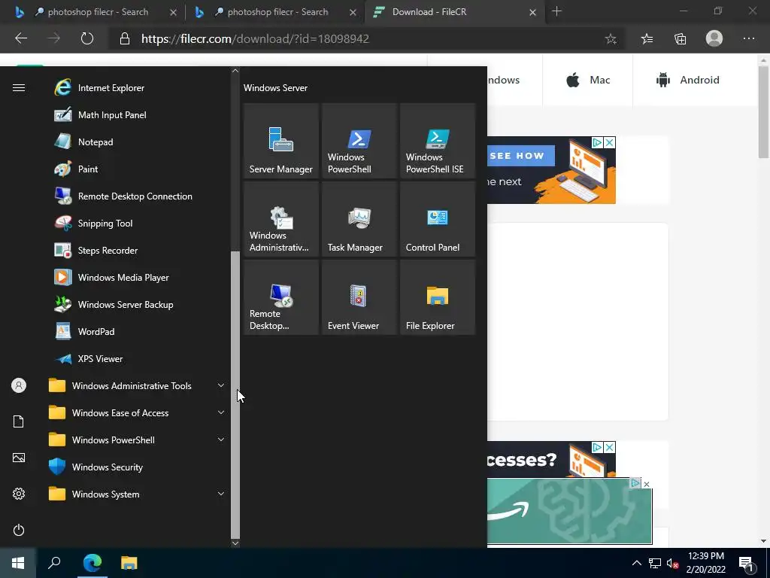The height and width of the screenshot is (578, 770).
Task: Open Edge Settings and more menu
Action: (748, 38)
